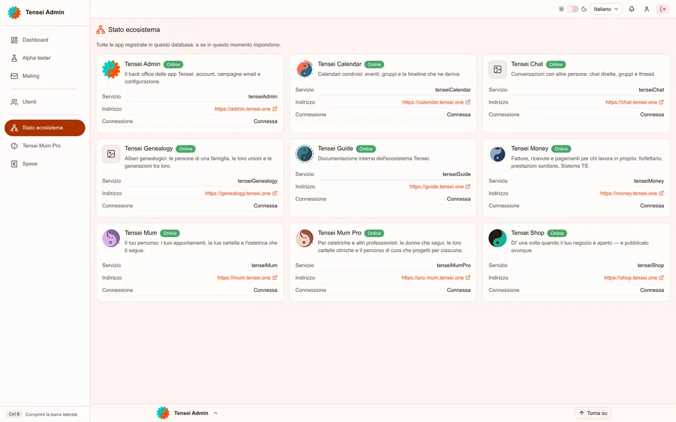Open Alpha tester page

pyautogui.click(x=45, y=58)
